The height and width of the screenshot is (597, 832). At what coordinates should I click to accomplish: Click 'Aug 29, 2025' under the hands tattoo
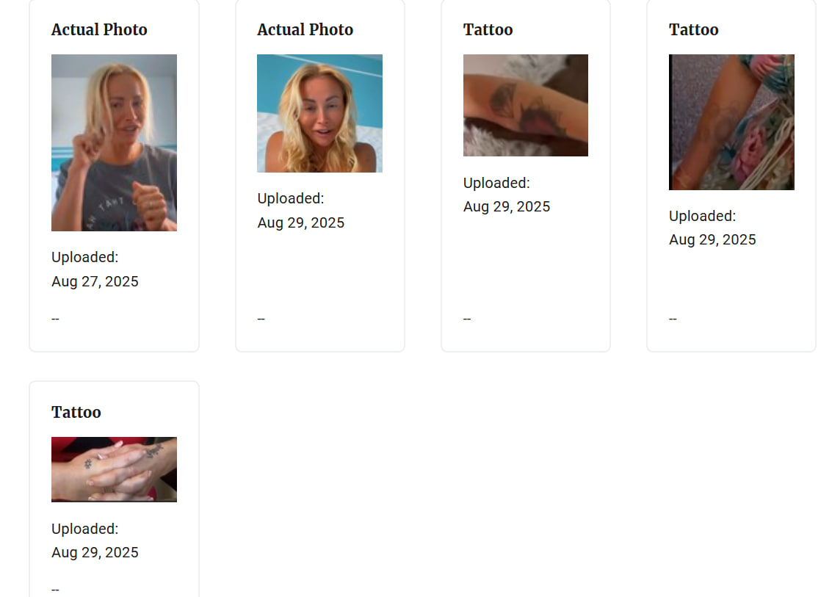[x=95, y=552]
